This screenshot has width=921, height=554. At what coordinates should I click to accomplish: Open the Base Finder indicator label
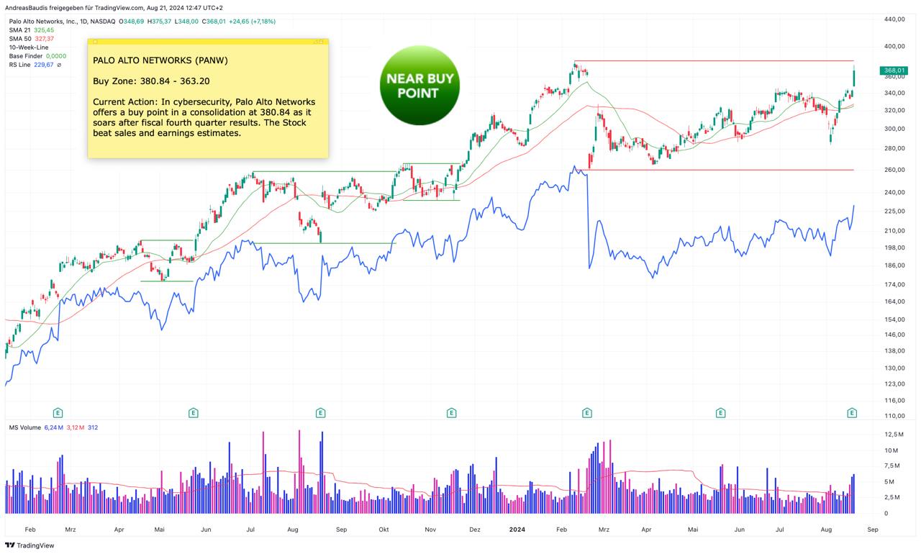coord(26,56)
